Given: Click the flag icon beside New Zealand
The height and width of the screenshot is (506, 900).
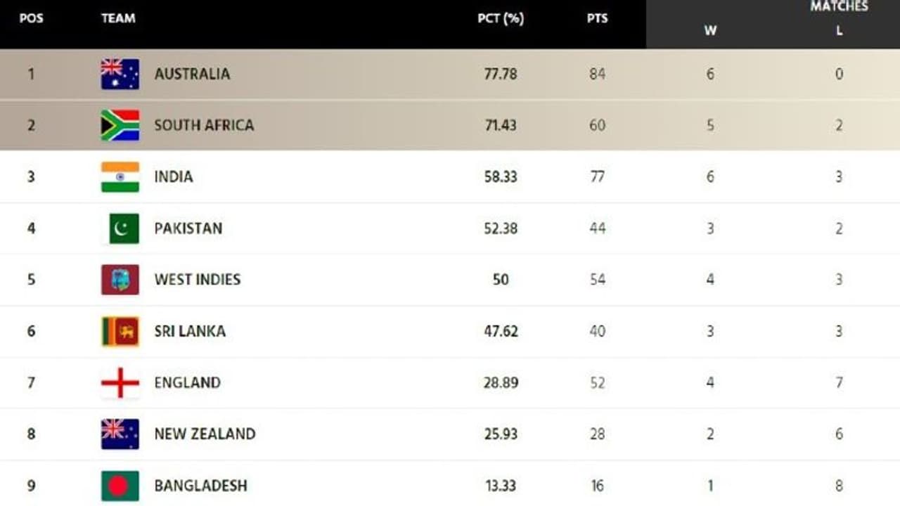Looking at the screenshot, I should tap(120, 434).
